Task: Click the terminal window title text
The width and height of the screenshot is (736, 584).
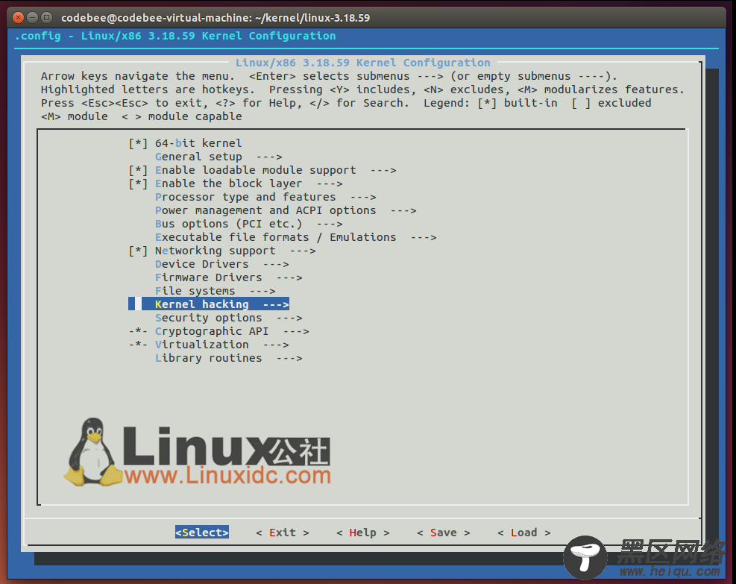Action: (216, 18)
